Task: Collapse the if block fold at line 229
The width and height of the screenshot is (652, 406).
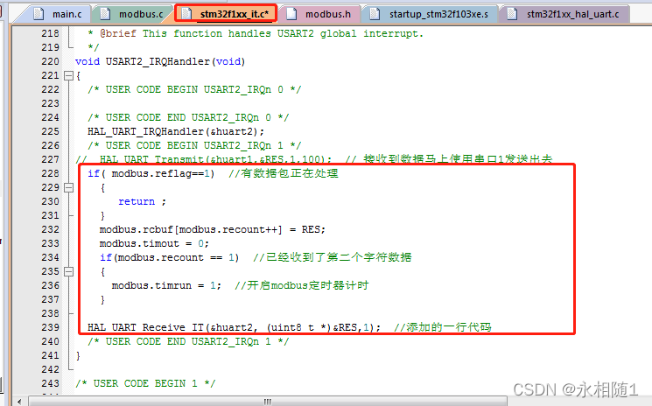Action: (x=68, y=188)
